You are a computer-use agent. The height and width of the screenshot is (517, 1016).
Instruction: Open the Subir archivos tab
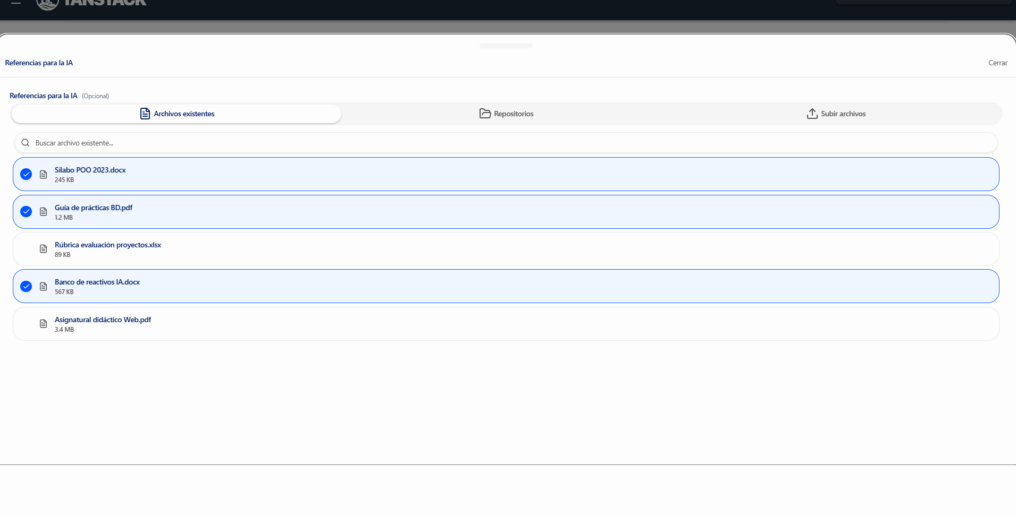coord(836,114)
